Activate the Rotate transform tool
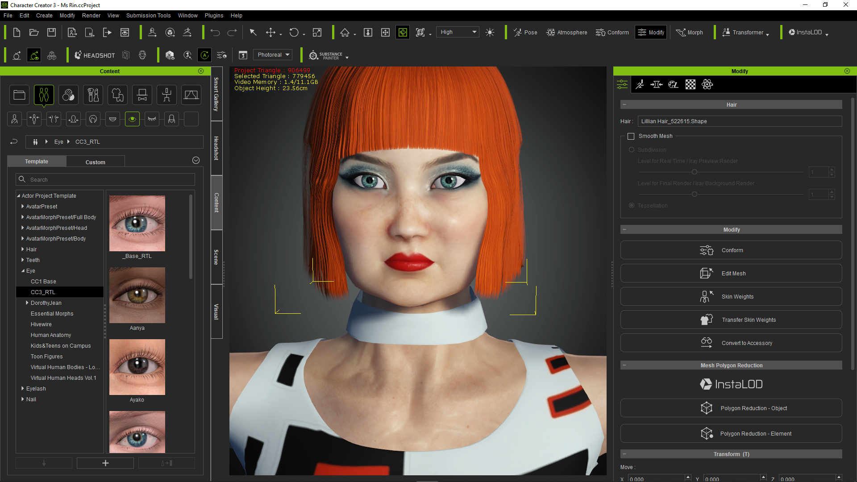 click(294, 32)
